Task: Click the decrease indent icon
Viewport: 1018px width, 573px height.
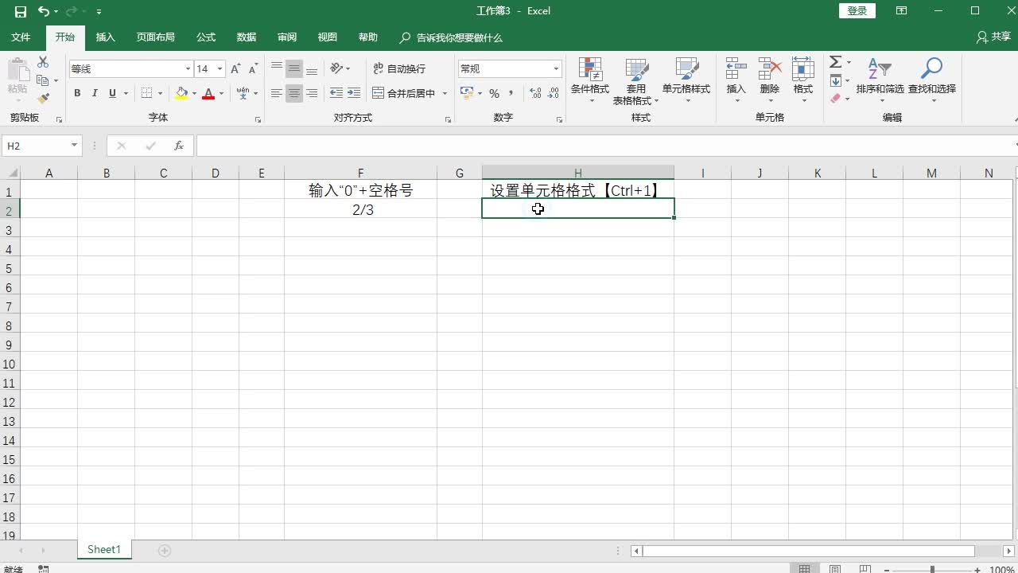Action: [336, 93]
